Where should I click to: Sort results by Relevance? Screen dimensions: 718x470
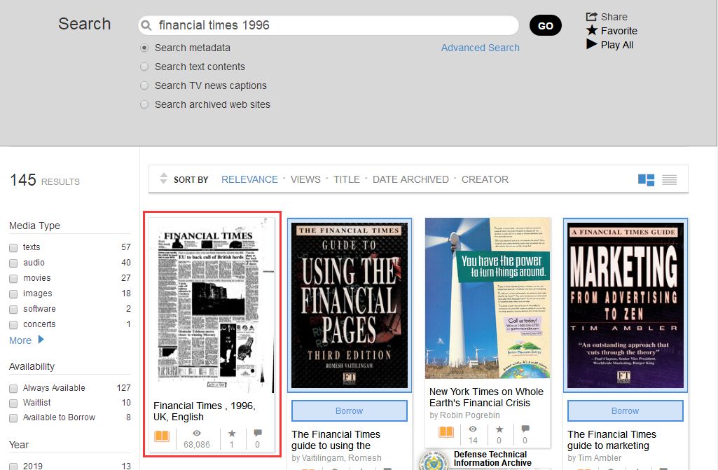click(x=249, y=179)
